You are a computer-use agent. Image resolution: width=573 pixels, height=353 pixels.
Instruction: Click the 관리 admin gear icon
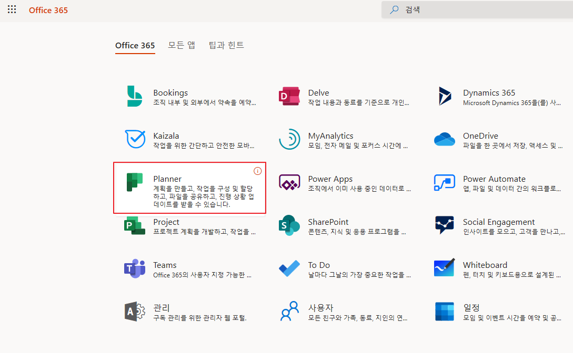click(x=135, y=312)
